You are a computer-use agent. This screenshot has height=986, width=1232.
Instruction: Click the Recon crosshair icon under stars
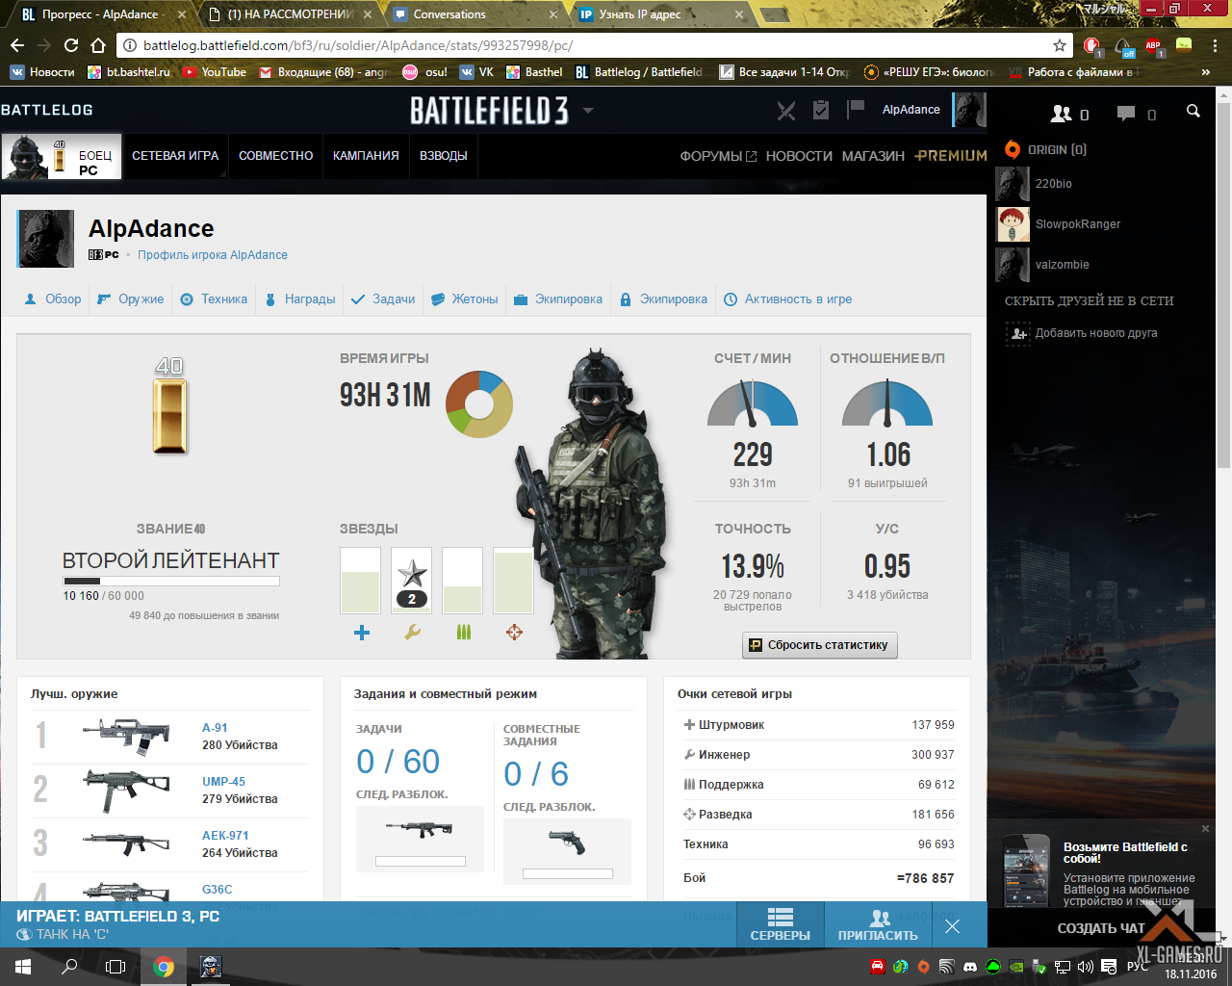pyautogui.click(x=514, y=633)
